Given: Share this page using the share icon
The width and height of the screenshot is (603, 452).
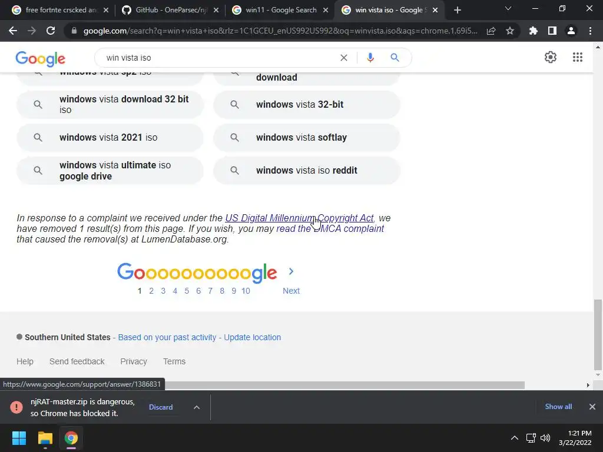Looking at the screenshot, I should (491, 31).
